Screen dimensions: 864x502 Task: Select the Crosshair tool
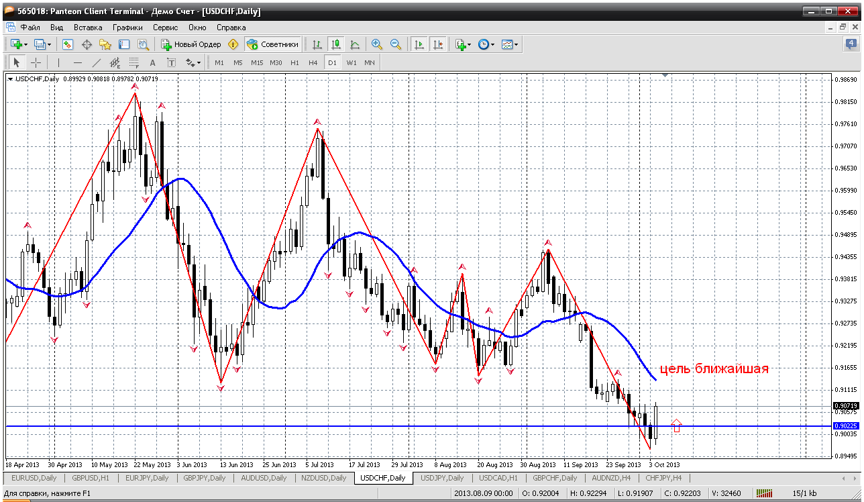tap(36, 62)
